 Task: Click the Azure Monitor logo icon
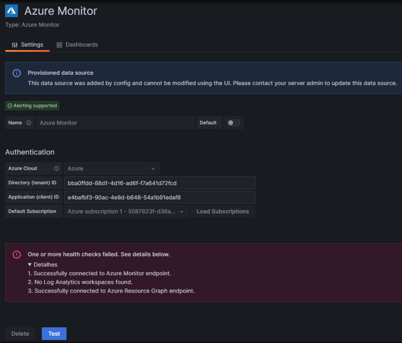point(12,11)
